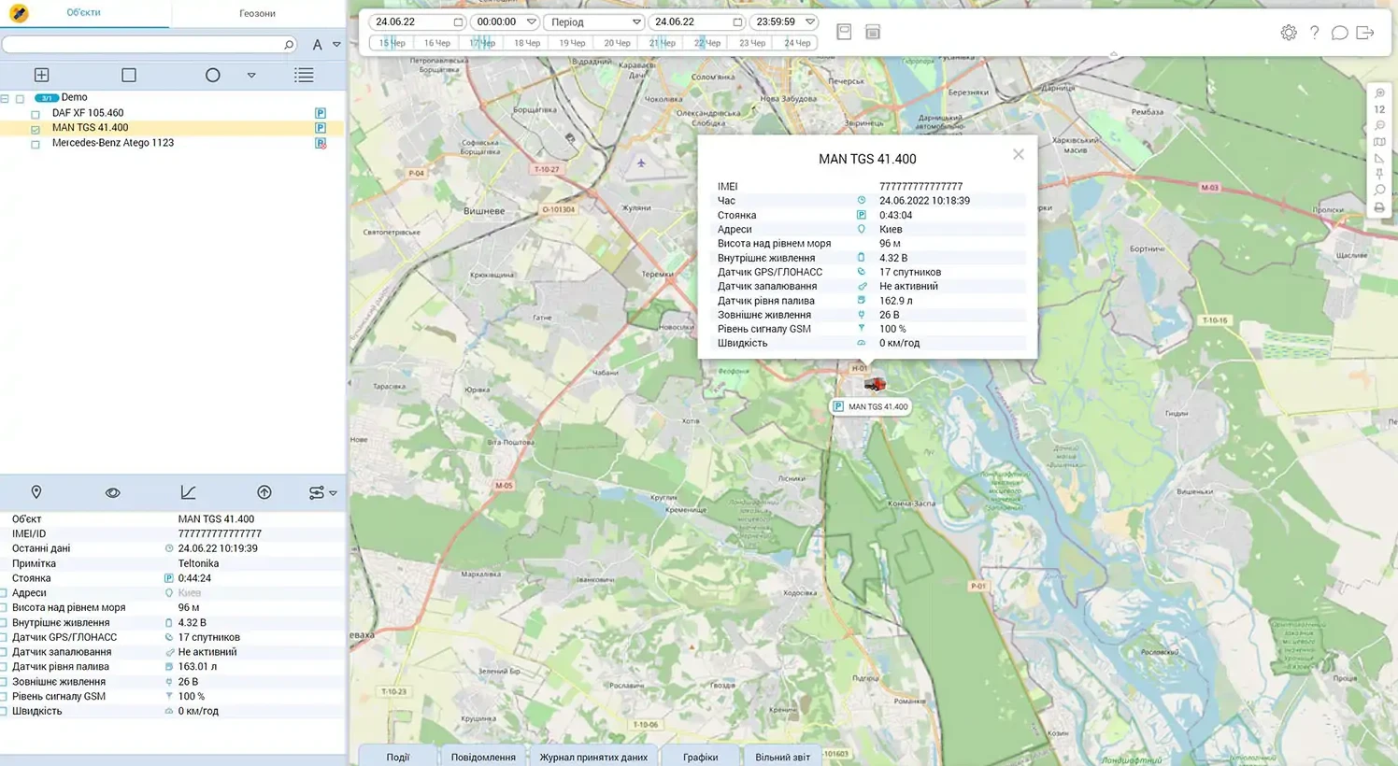Click the upload arrow circle icon
The height and width of the screenshot is (766, 1398).
click(264, 492)
